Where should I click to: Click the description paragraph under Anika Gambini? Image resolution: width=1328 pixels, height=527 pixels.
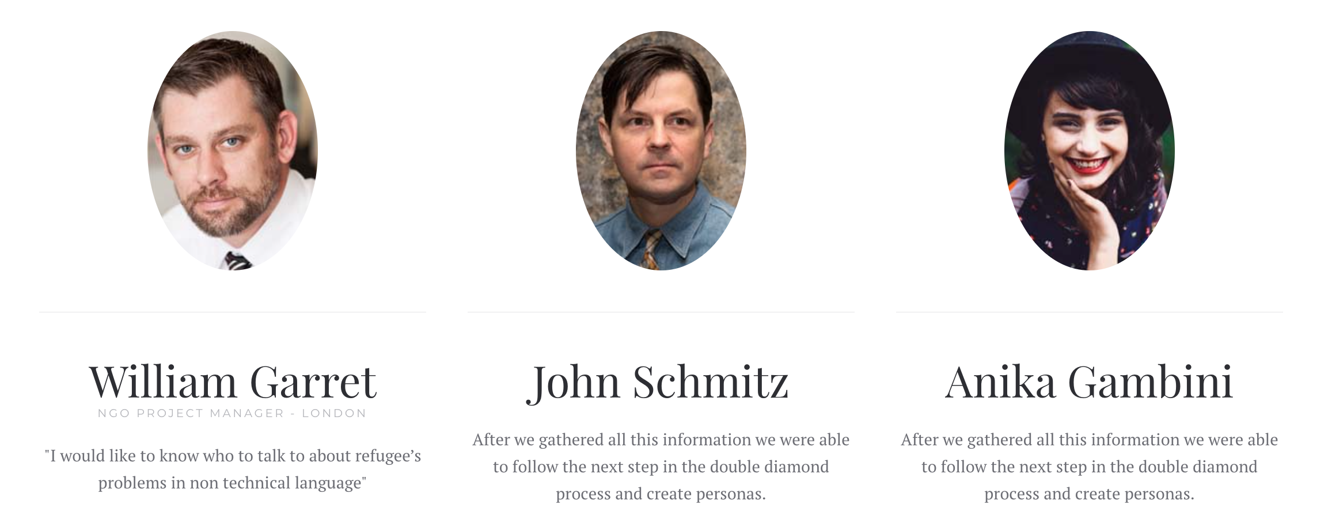[1090, 467]
